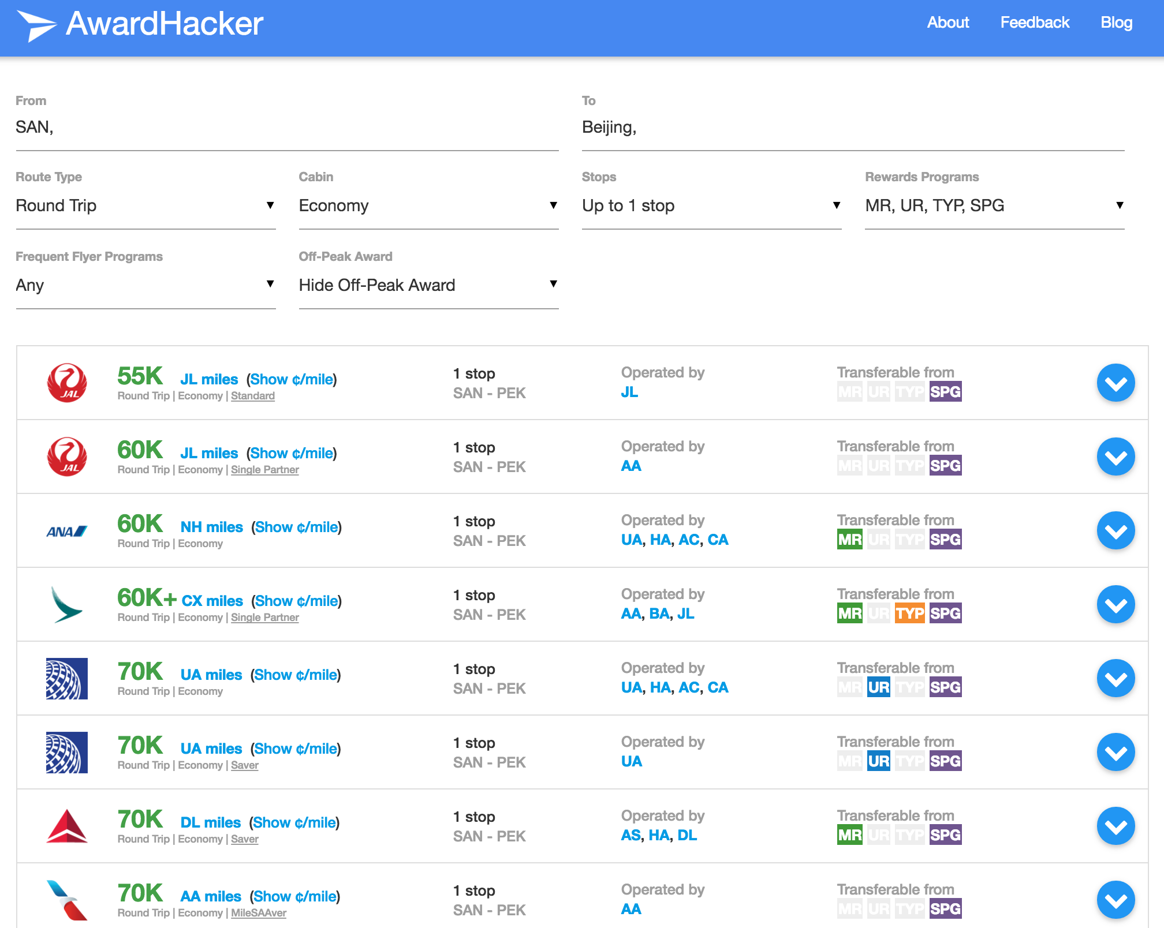Click SPG badge in AA miles row
The height and width of the screenshot is (928, 1164).
945,909
